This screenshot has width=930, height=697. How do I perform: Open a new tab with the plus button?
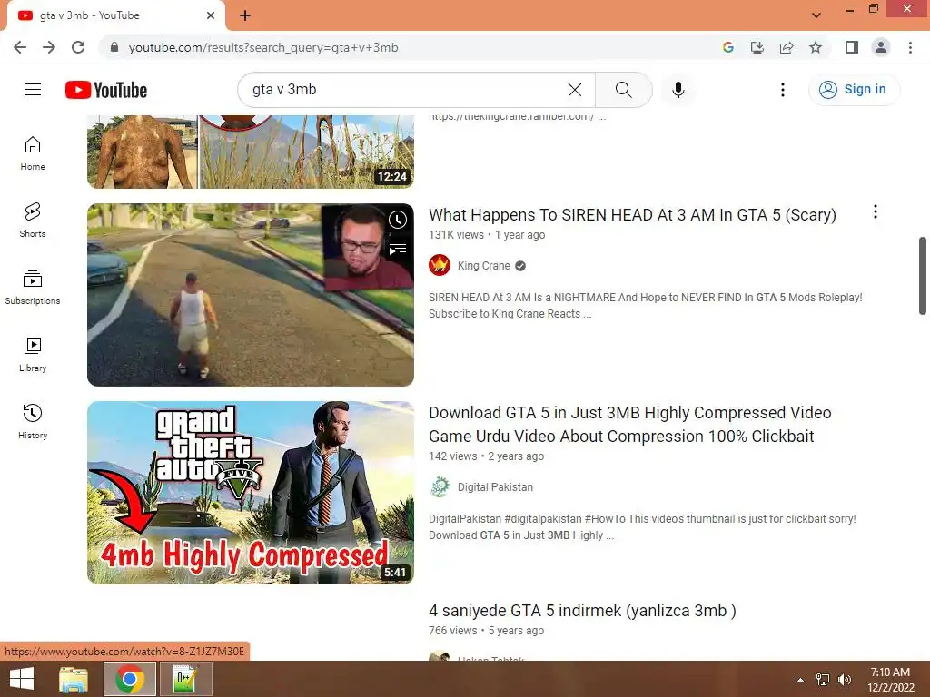245,15
